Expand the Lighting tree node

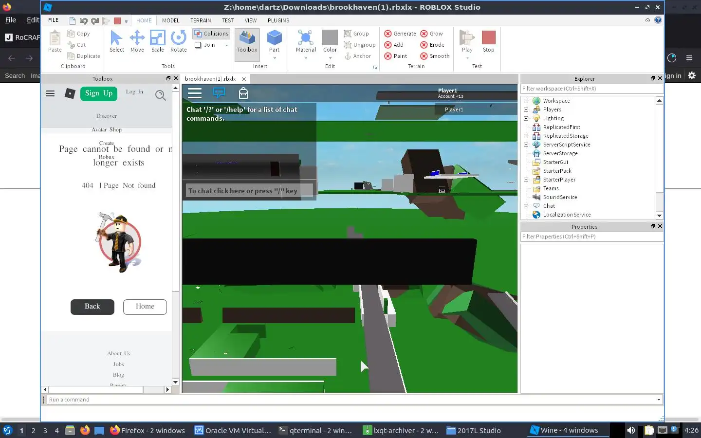click(526, 118)
